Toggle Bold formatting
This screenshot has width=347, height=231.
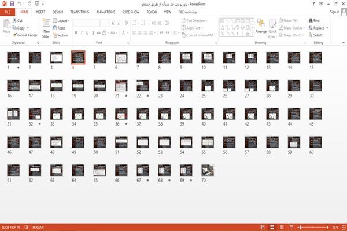[76, 33]
